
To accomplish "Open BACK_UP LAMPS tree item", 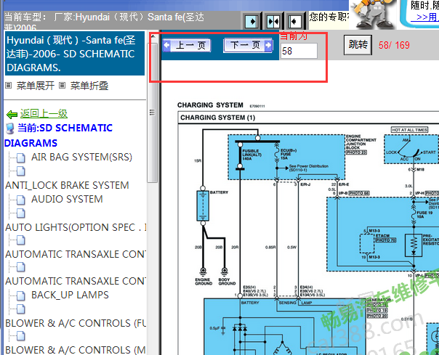I will (70, 295).
